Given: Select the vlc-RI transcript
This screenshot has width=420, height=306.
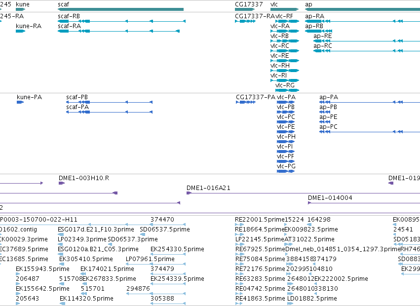Looking at the screenshot, I should click(285, 80).
